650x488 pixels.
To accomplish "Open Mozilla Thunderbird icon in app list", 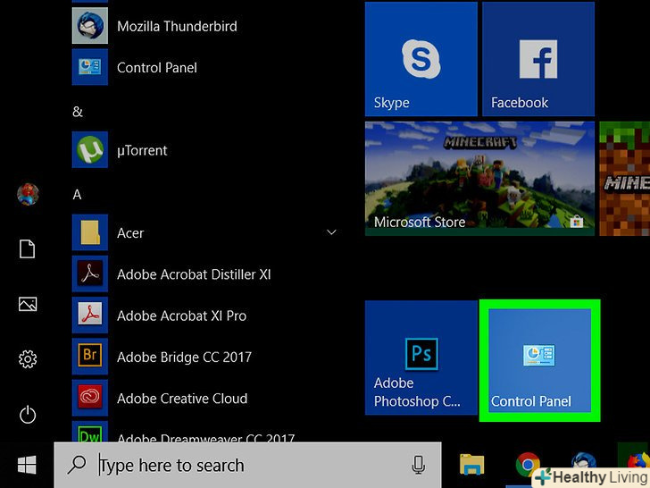I will (90, 26).
